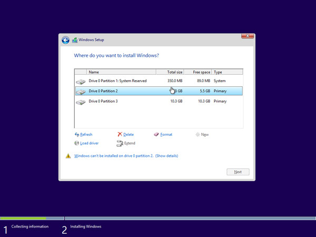Click the back arrow in Windows Setup
Viewport: 316px width, 237px height.
[x=65, y=40]
